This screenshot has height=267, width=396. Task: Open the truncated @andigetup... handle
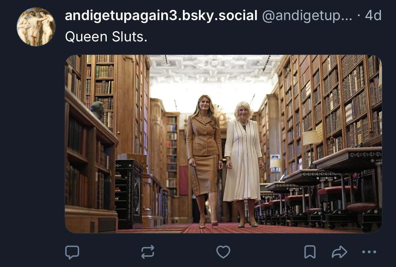click(307, 15)
